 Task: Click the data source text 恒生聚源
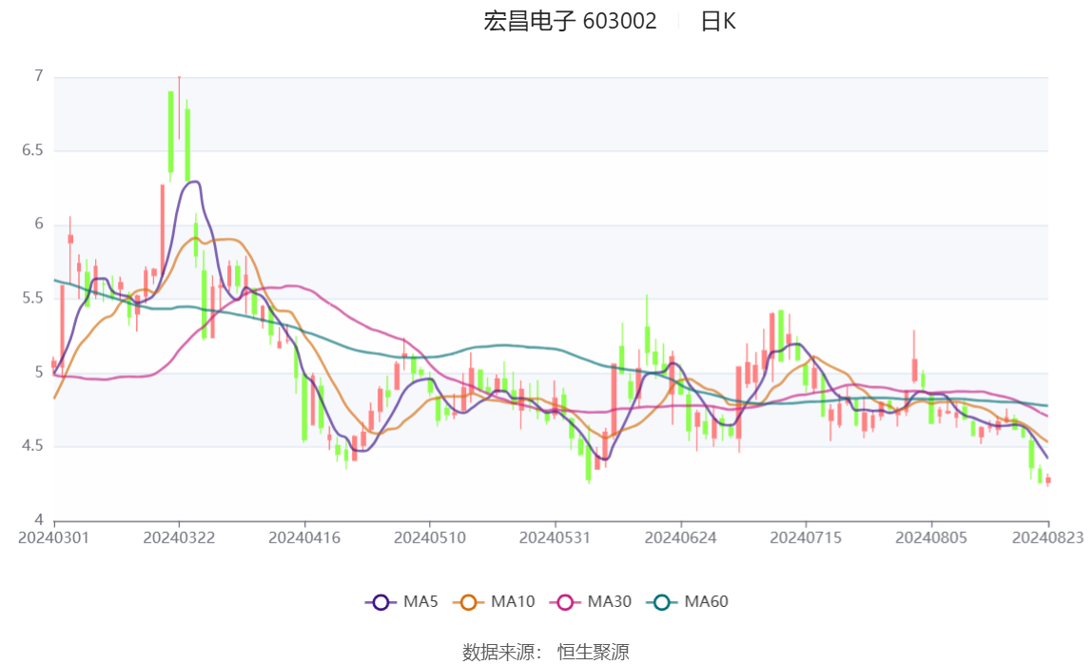point(594,653)
